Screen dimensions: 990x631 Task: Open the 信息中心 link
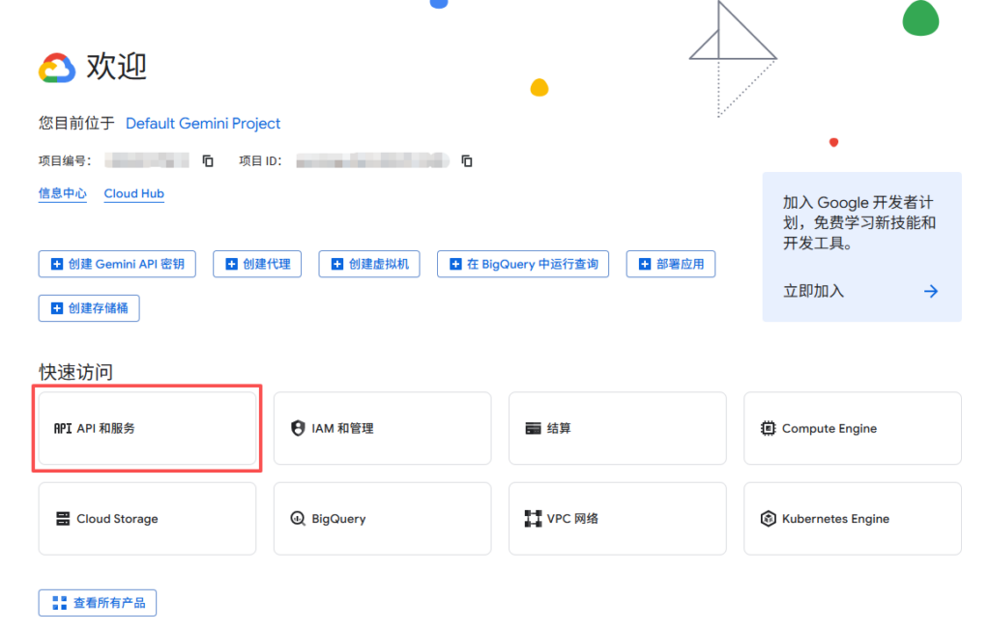point(62,193)
